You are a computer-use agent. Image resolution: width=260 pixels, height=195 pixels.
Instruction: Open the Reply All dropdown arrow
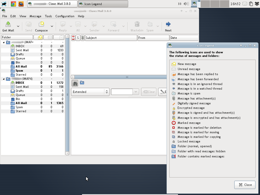(x=85, y=26)
